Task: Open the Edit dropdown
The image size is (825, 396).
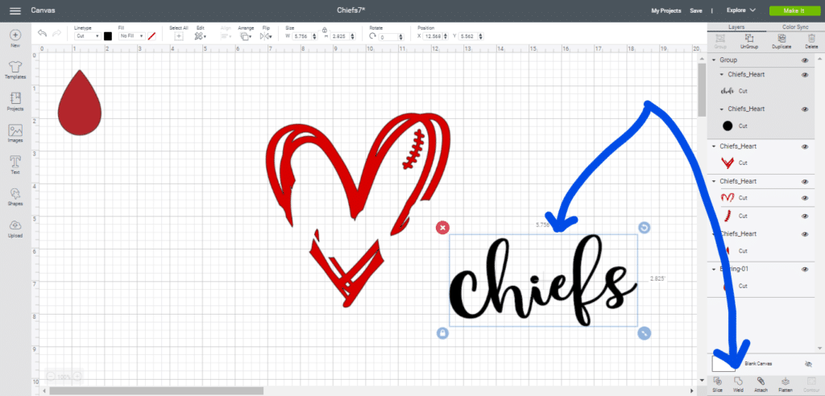Action: (200, 36)
